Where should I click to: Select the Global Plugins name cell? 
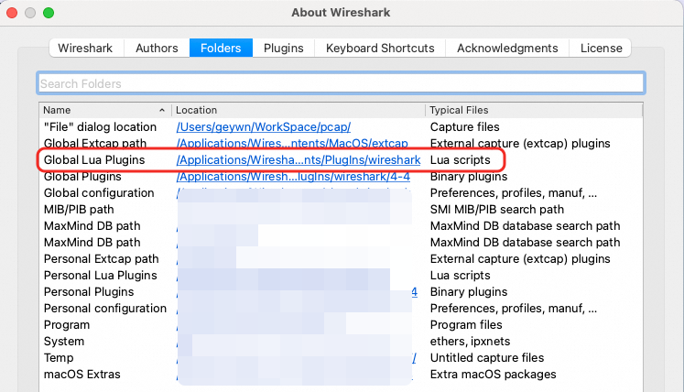[82, 177]
